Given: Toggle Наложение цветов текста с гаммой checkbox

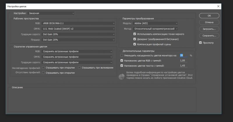Looking at the screenshot, I should click(x=122, y=66).
